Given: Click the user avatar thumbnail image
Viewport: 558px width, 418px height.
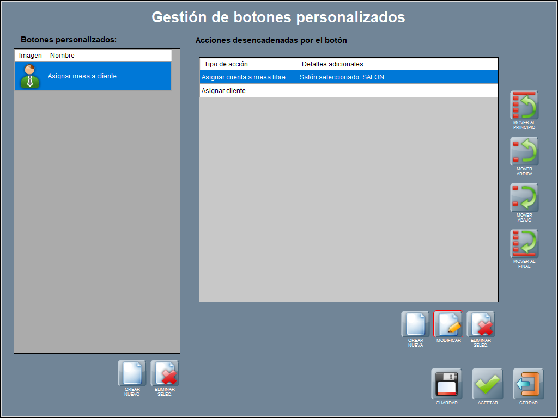Looking at the screenshot, I should click(x=30, y=76).
